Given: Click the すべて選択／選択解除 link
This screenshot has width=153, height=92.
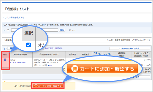Looking at the screenshot, I should 54,48.
